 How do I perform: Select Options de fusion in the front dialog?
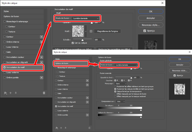click(x=71, y=63)
